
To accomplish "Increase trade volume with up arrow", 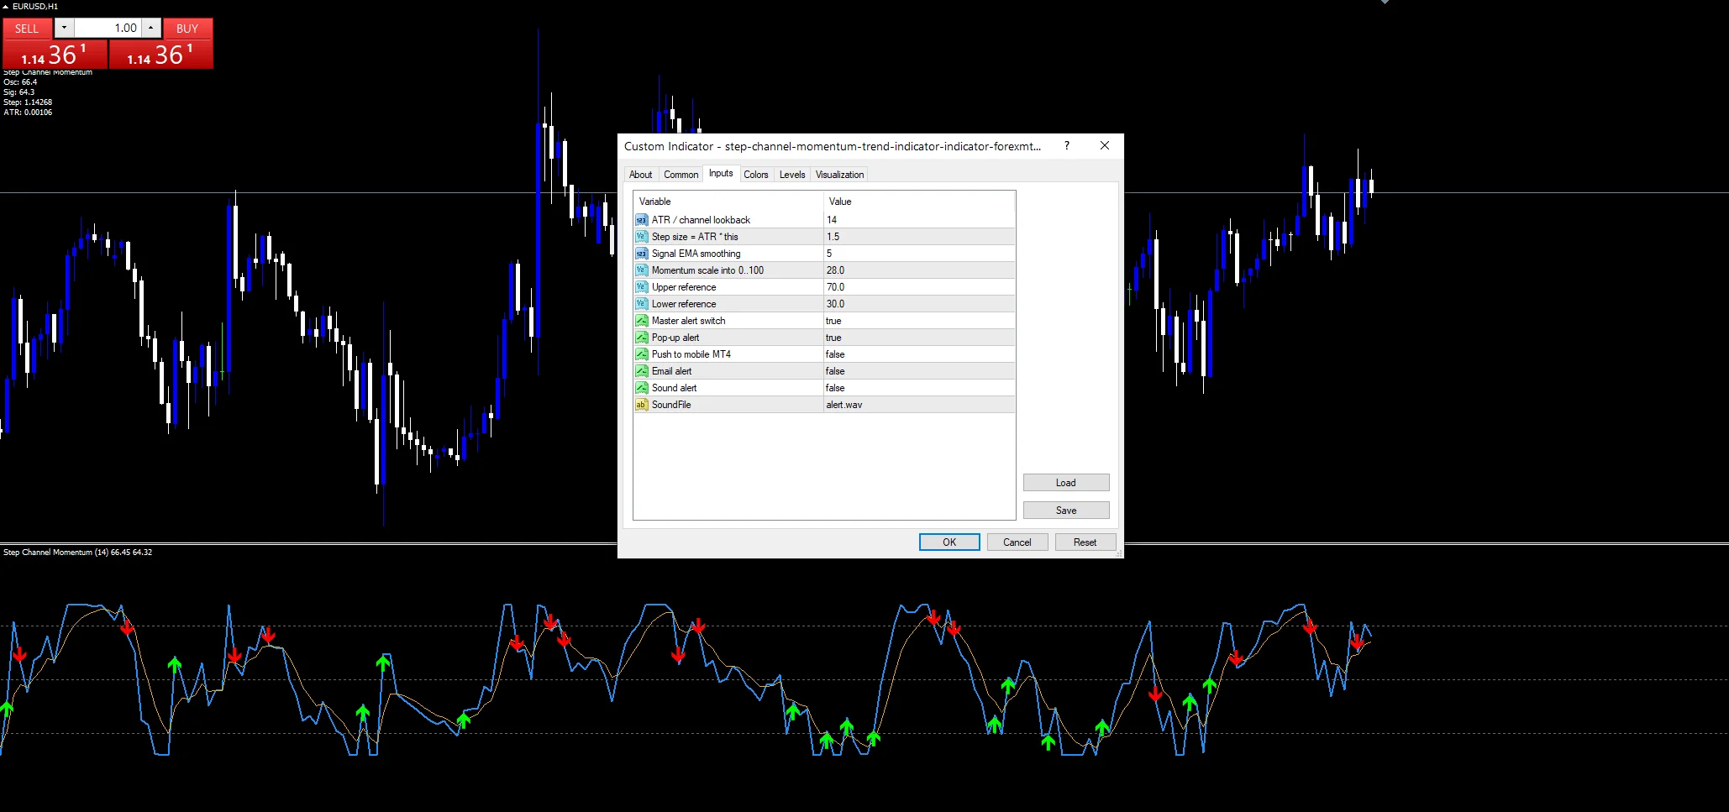I will 150,28.
